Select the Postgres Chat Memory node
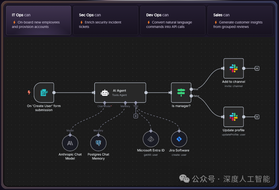This screenshot has height=190, width=279. point(98,143)
